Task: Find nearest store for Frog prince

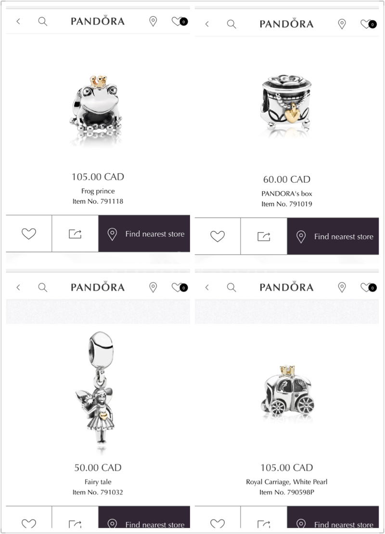Action: click(144, 234)
